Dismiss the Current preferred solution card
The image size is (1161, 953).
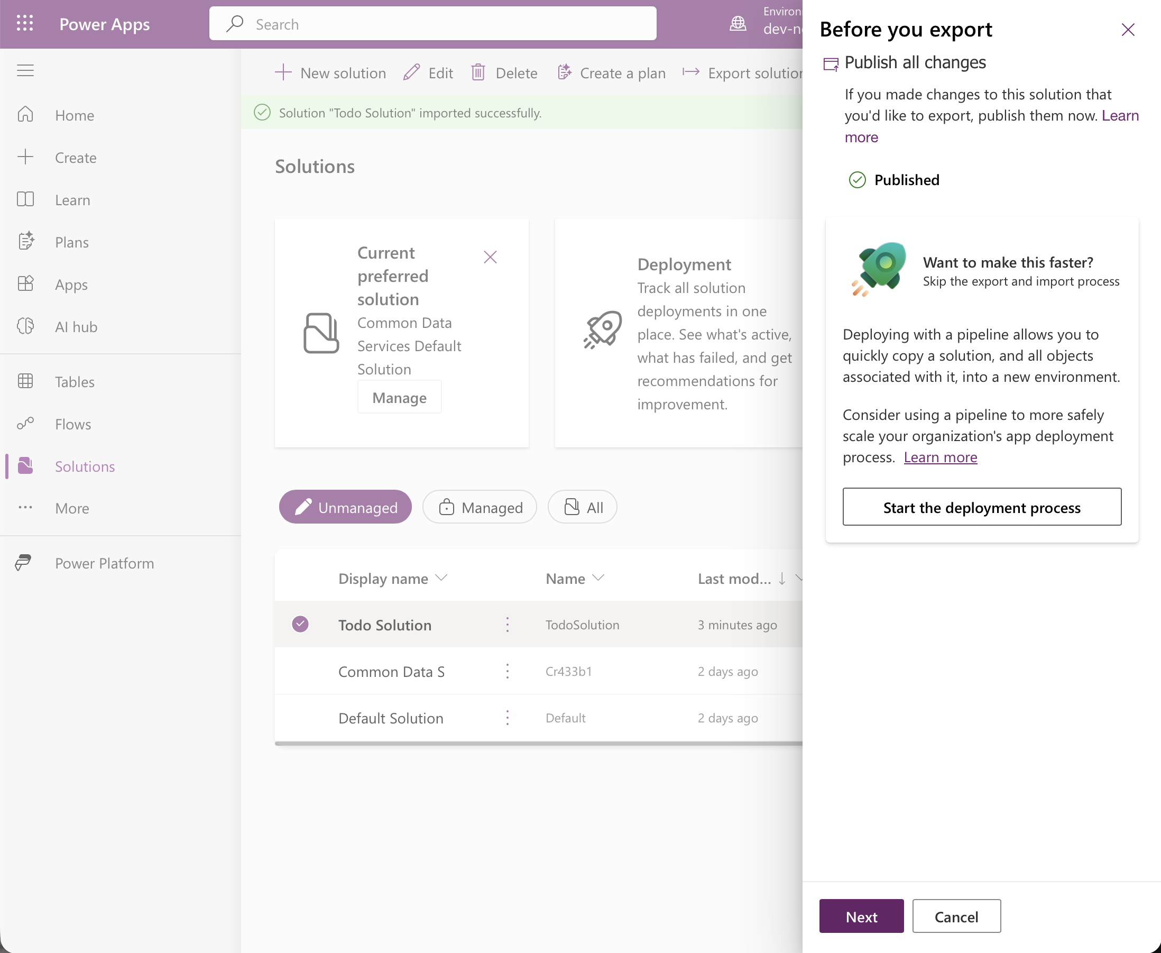pos(490,257)
